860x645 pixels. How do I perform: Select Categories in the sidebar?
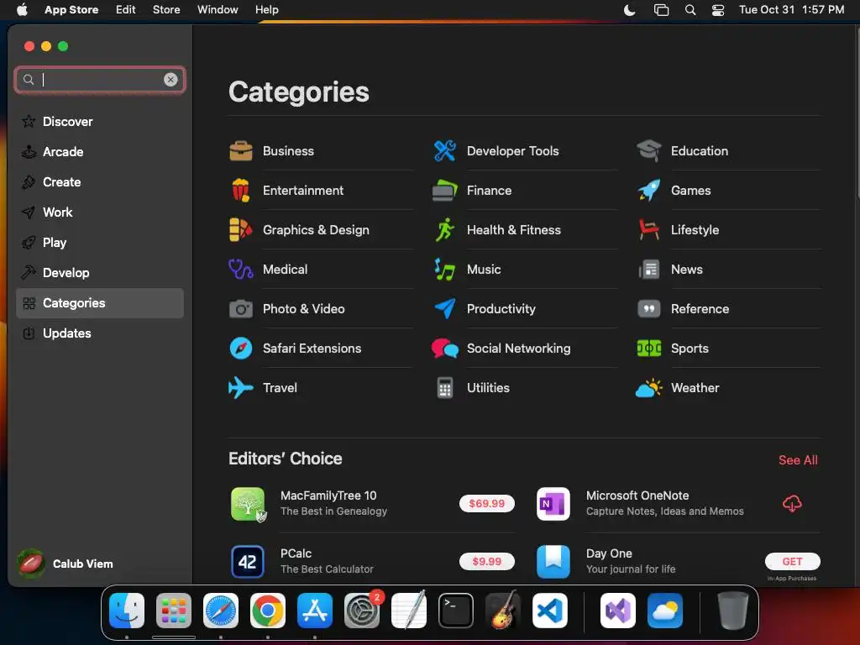click(x=100, y=302)
